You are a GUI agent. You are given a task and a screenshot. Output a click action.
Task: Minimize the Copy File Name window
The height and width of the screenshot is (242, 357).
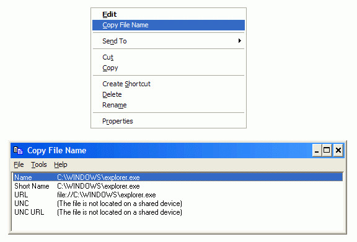[x=317, y=150]
